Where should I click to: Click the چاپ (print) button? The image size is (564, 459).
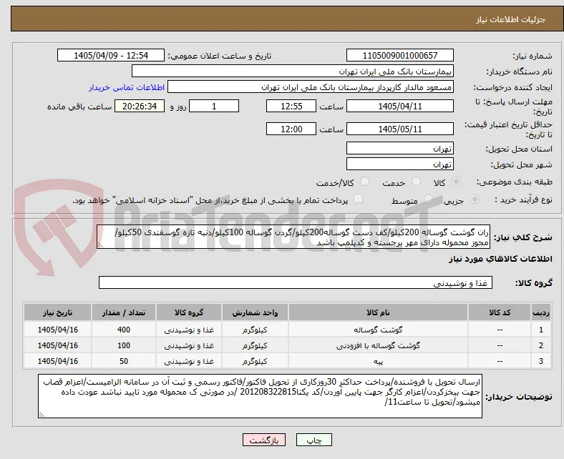pos(313,440)
